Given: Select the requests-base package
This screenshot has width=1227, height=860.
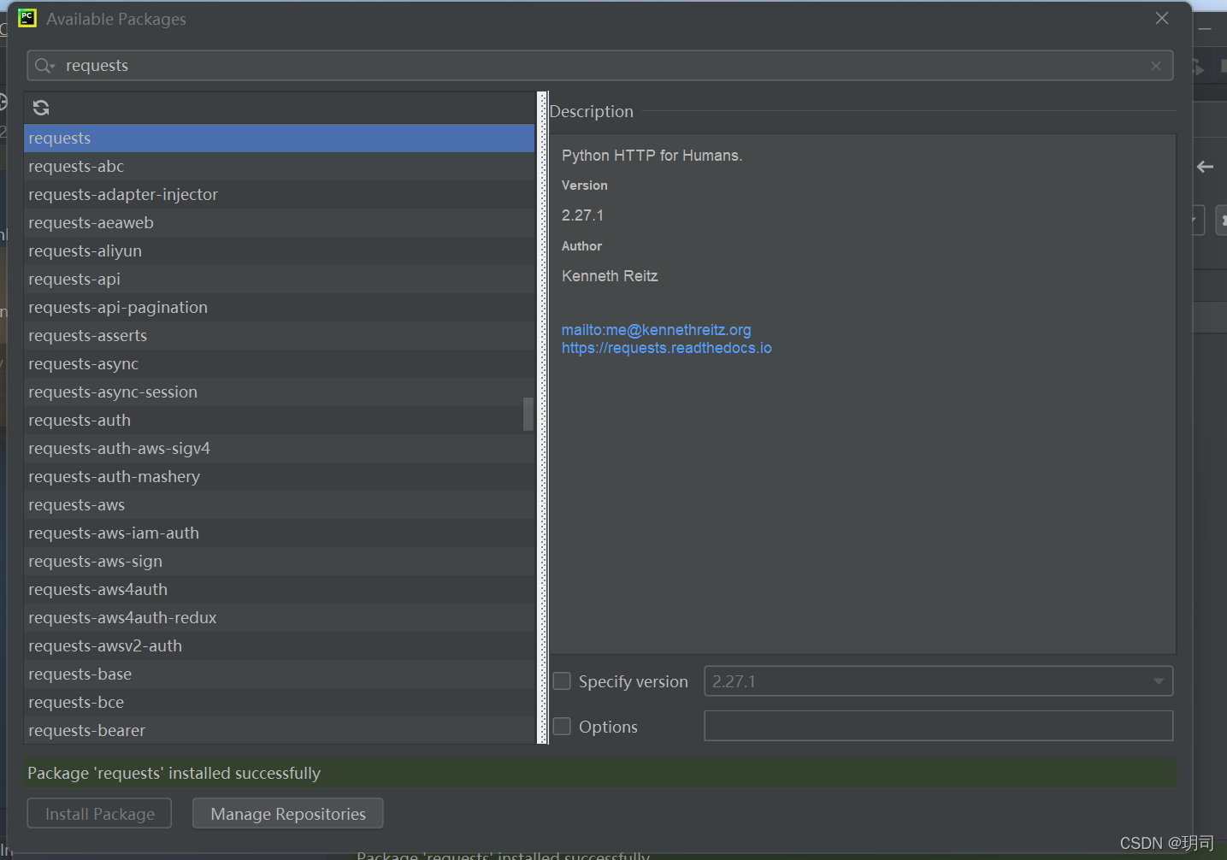Looking at the screenshot, I should (279, 674).
